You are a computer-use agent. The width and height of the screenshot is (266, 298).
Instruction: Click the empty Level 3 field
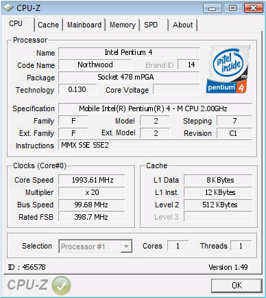click(218, 217)
